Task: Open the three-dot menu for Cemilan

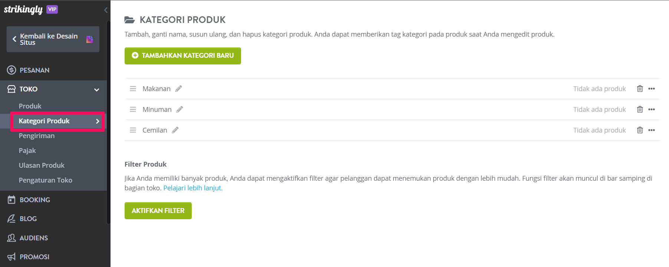Action: (652, 130)
